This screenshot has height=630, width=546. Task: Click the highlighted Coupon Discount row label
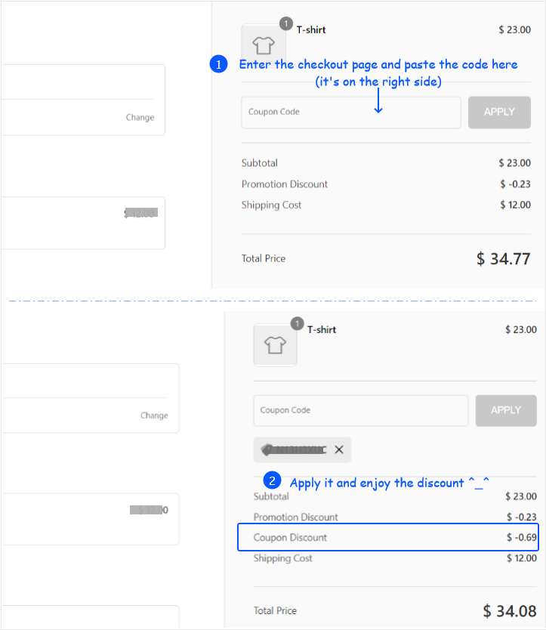click(x=291, y=538)
